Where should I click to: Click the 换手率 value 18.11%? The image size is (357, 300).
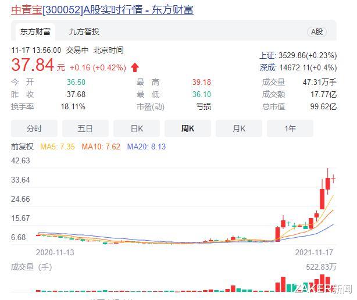point(73,106)
